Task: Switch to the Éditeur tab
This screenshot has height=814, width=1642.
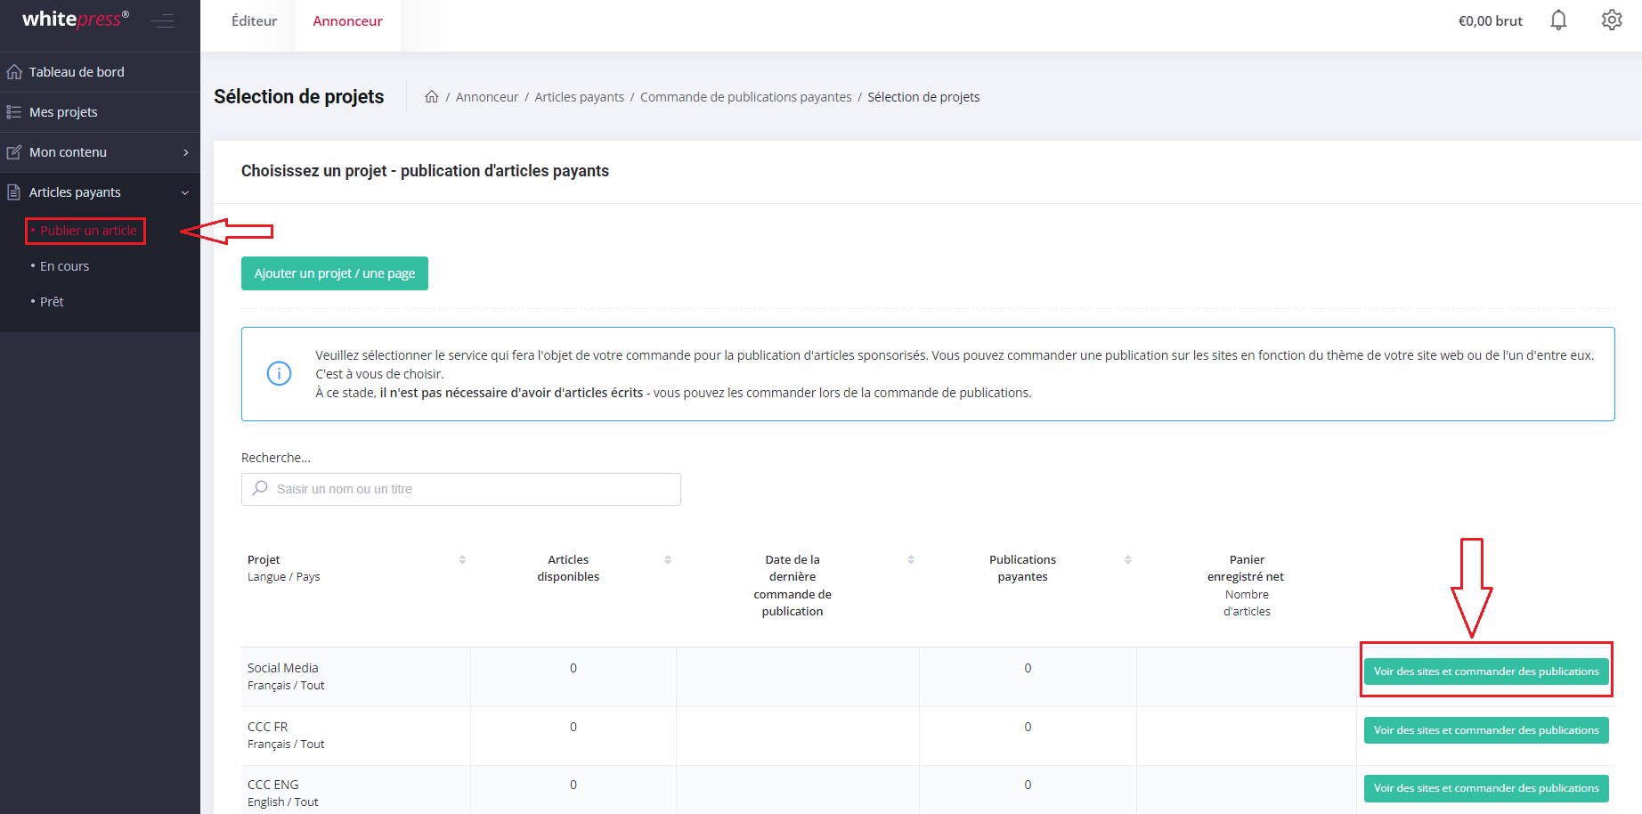Action: (x=254, y=20)
